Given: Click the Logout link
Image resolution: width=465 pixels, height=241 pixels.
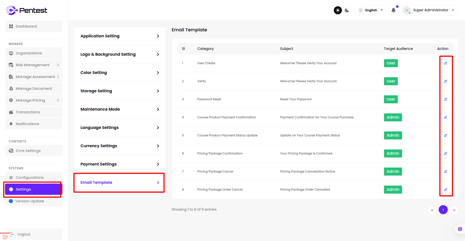Looking at the screenshot, I should point(24,234).
